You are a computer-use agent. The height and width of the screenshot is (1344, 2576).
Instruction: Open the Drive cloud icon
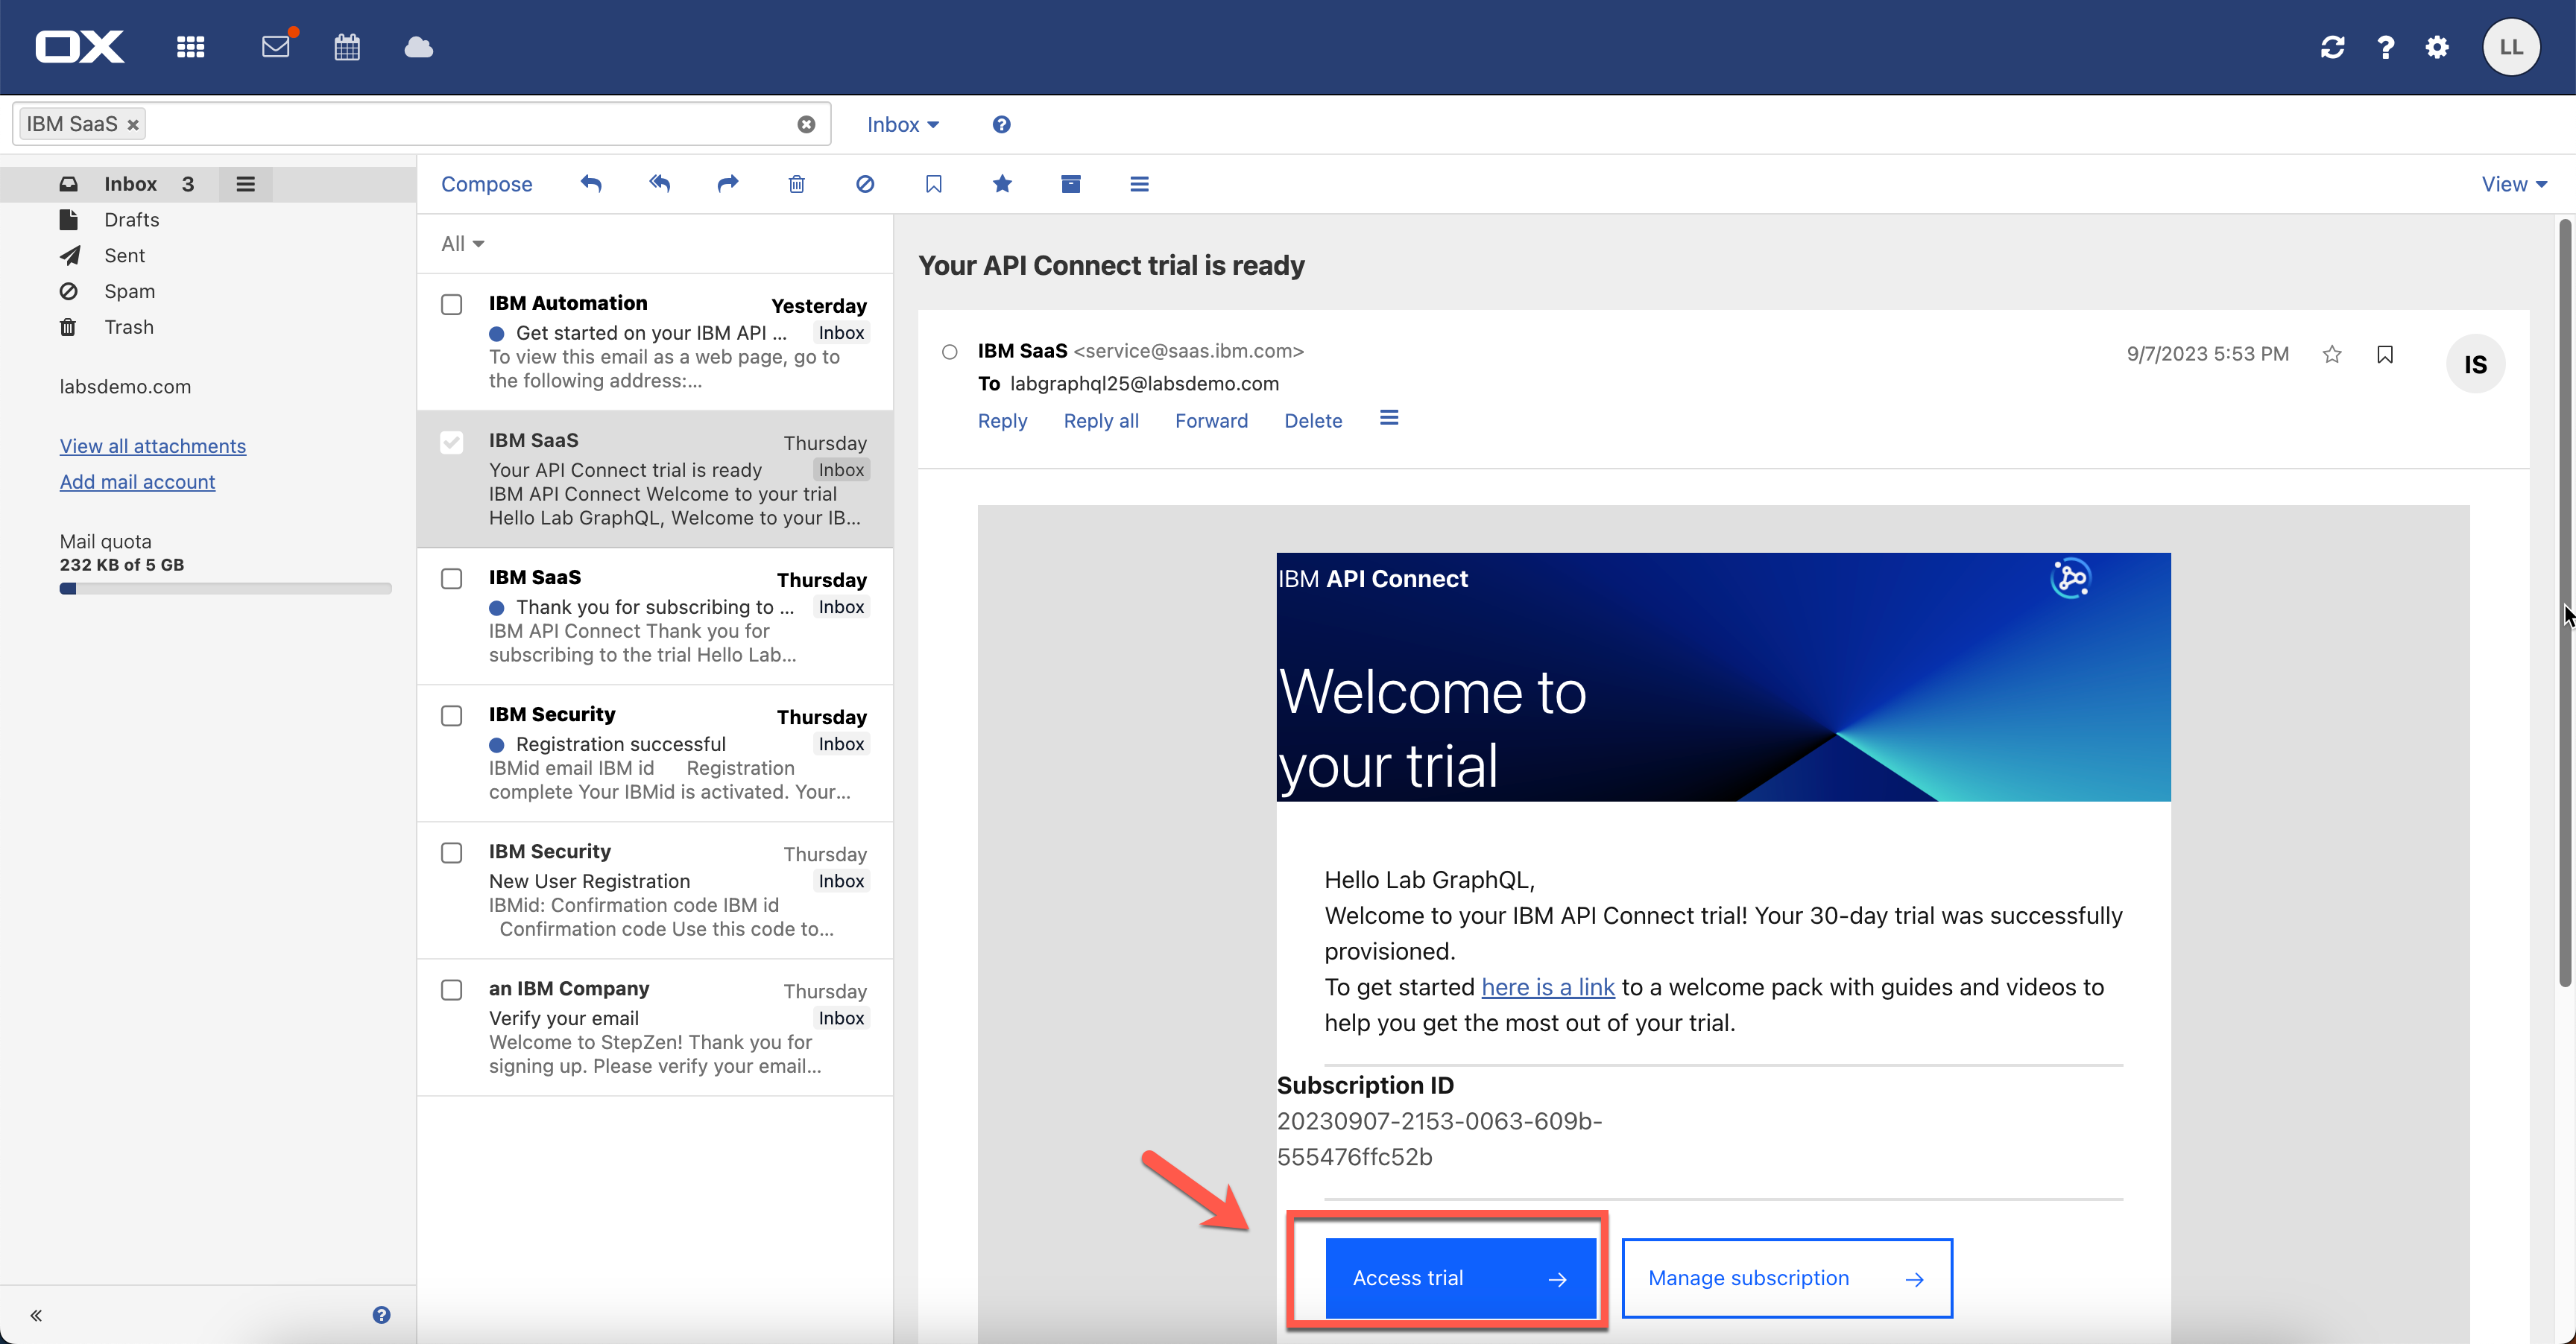418,47
